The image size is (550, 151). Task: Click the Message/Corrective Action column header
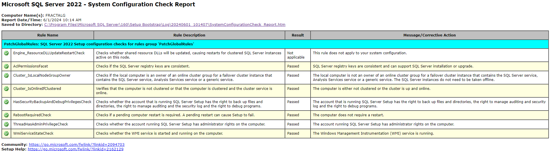click(x=430, y=35)
